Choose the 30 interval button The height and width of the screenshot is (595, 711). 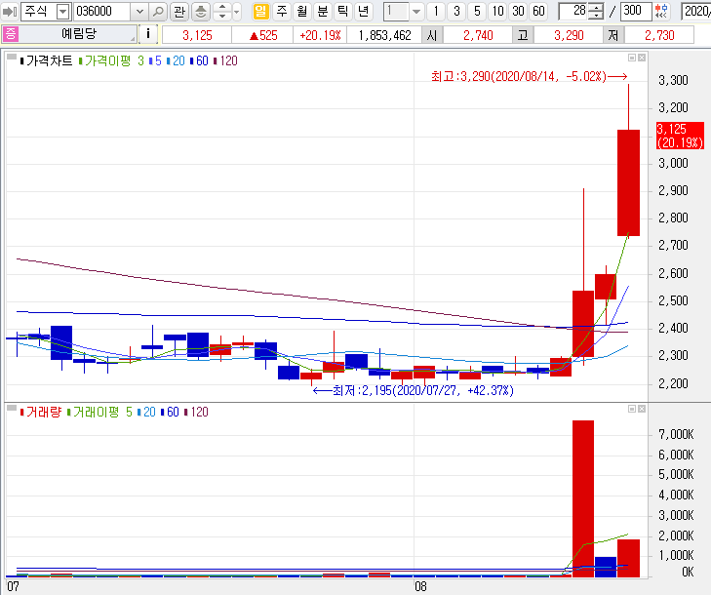point(518,12)
